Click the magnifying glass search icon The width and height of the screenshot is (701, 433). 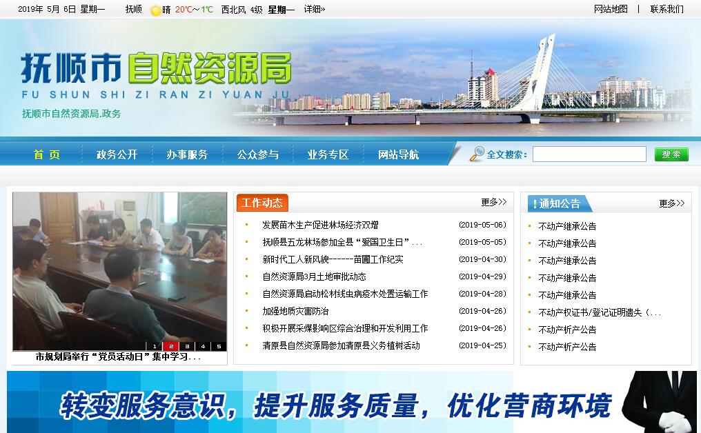tap(477, 154)
